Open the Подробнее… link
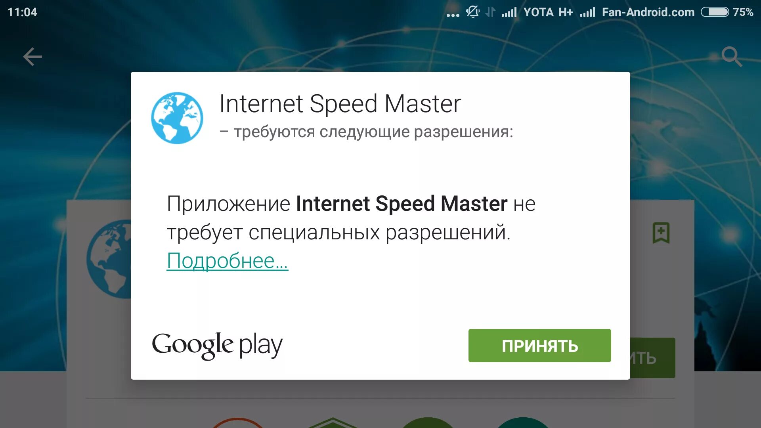This screenshot has height=428, width=761. [228, 261]
